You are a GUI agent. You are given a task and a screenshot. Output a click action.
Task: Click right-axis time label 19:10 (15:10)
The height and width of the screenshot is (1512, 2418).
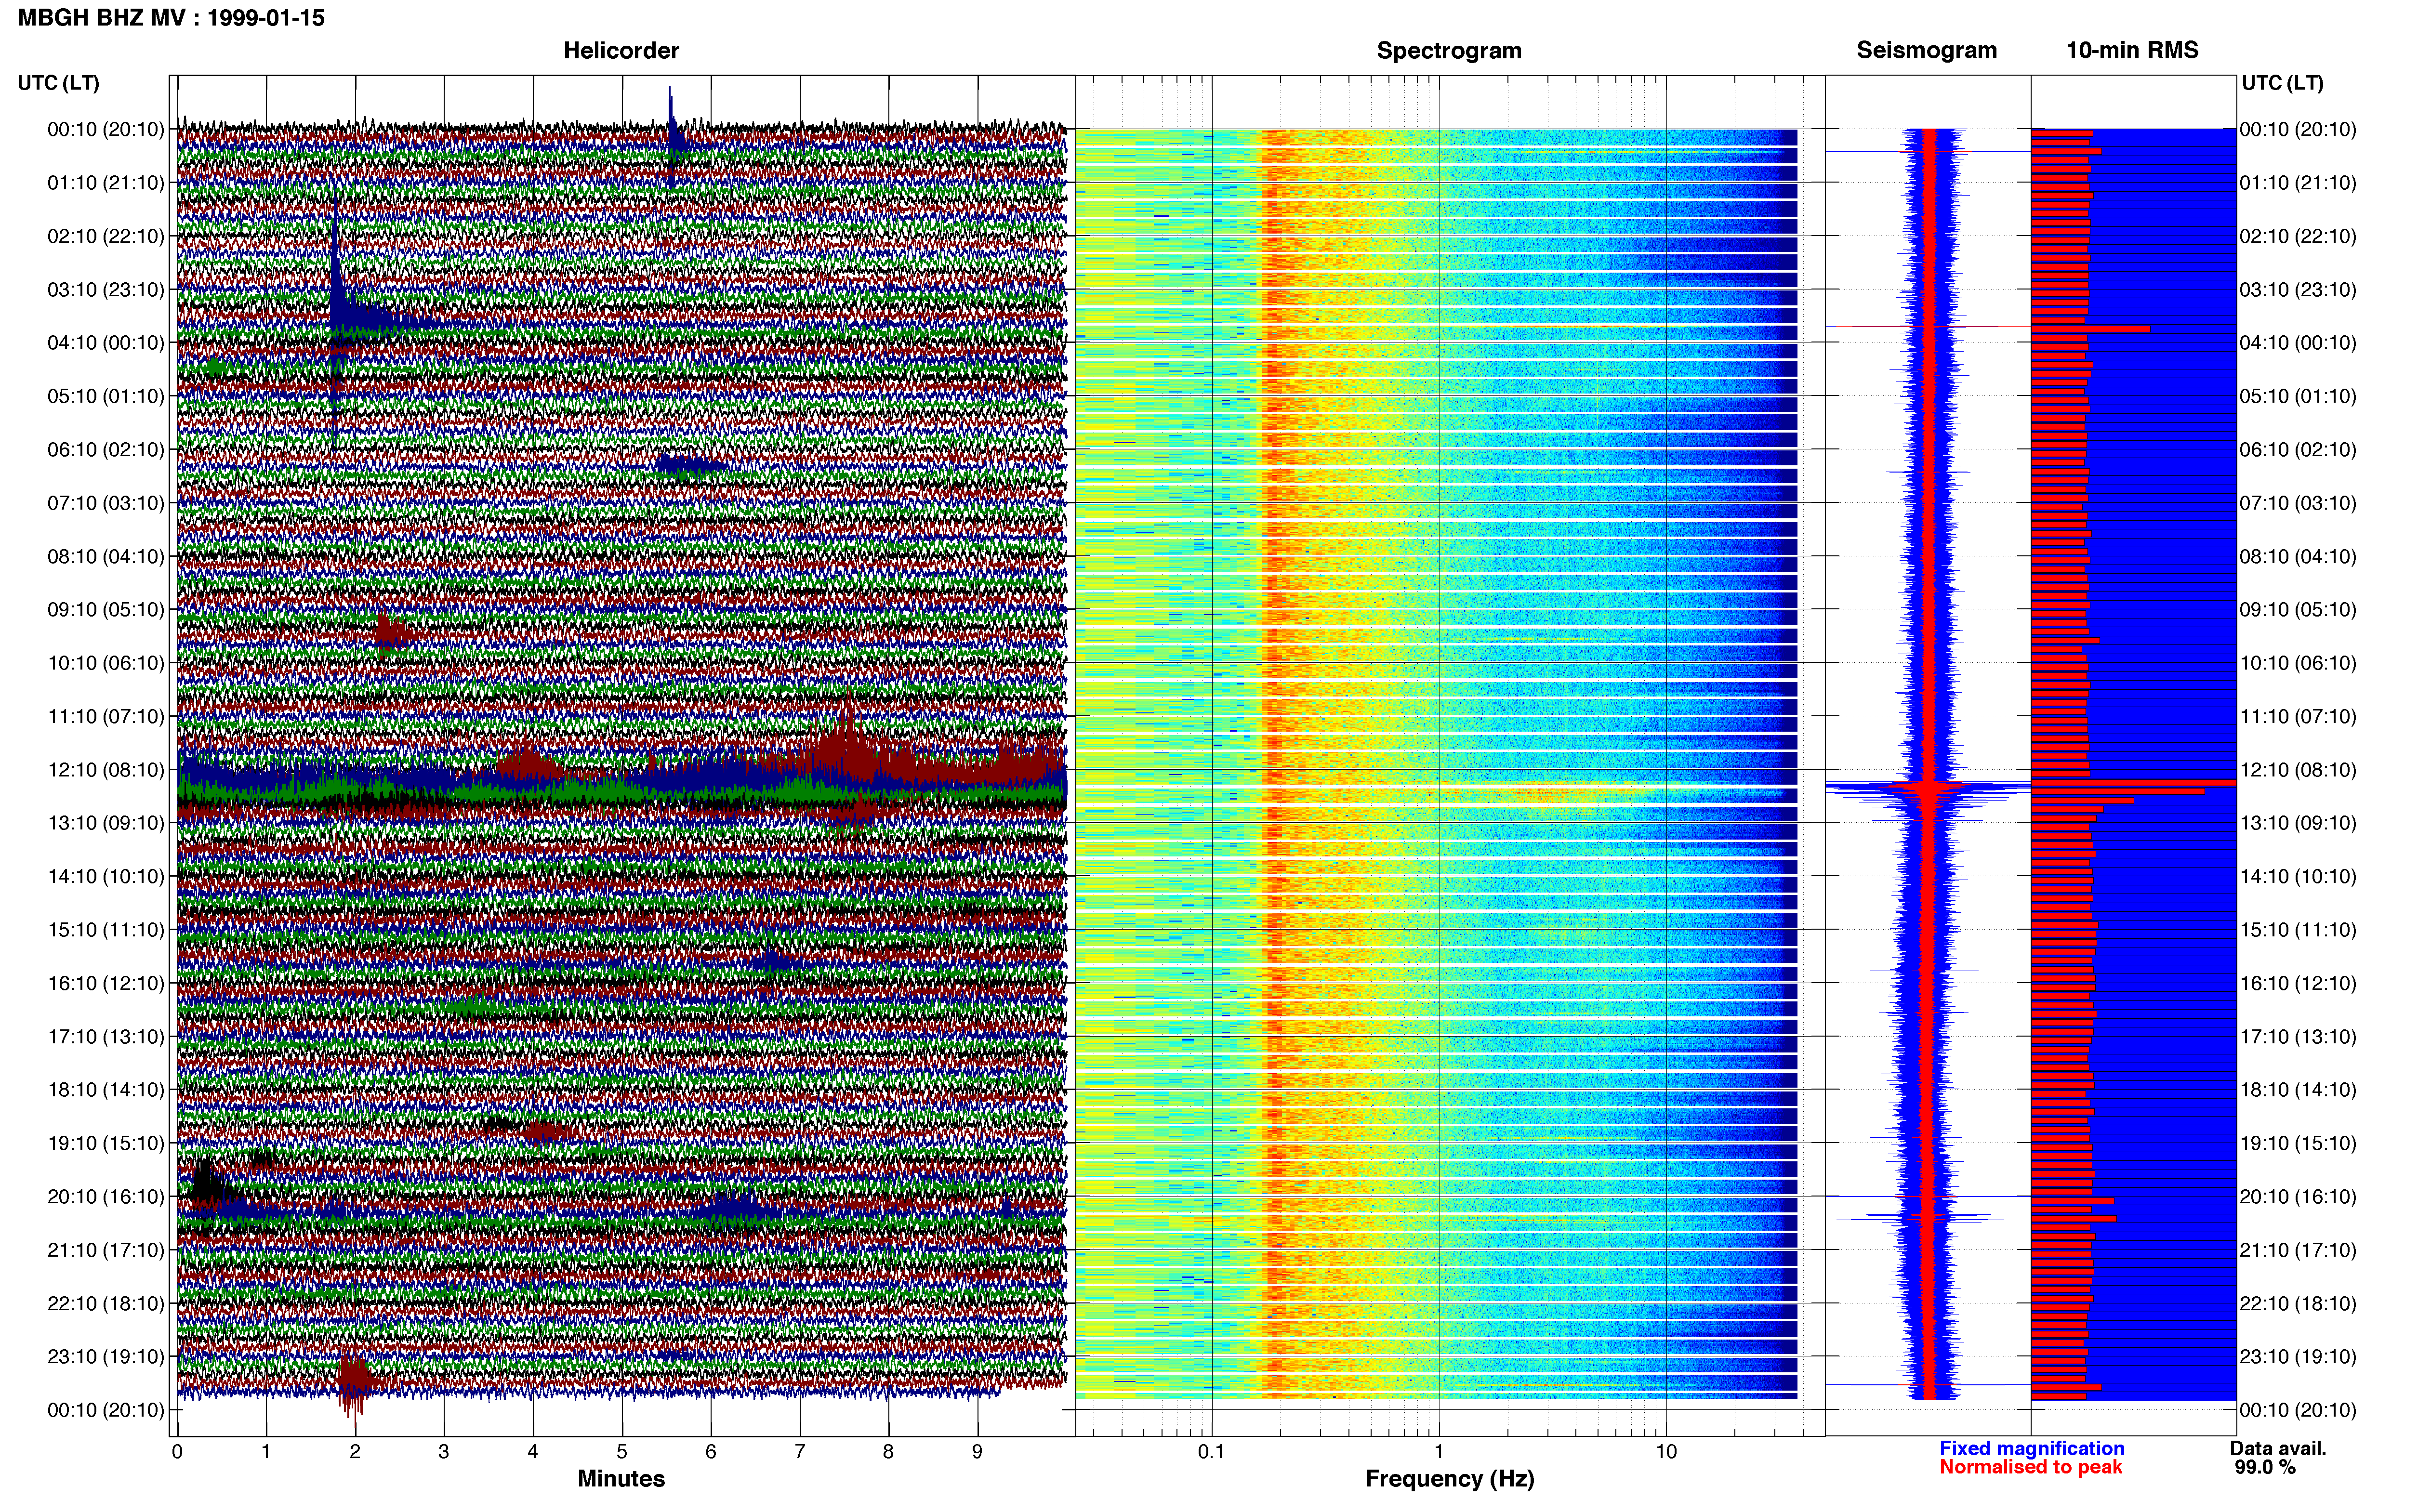[x=2298, y=1143]
